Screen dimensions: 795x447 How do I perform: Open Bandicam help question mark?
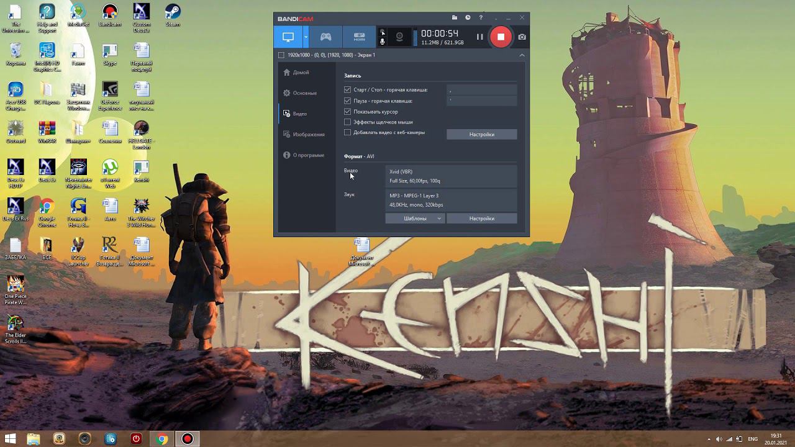481,18
